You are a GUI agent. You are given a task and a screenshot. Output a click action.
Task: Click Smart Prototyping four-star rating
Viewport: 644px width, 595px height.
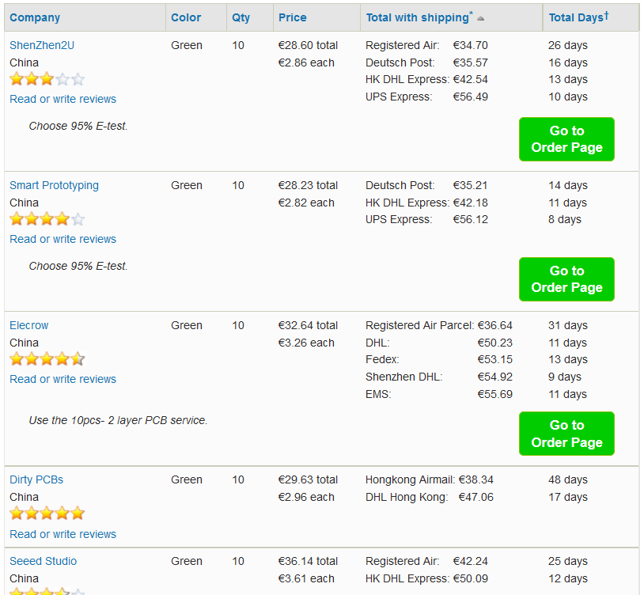coord(47,219)
